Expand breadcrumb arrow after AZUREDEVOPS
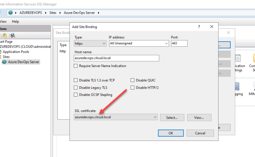The width and height of the screenshot is (255, 157). [x=46, y=13]
